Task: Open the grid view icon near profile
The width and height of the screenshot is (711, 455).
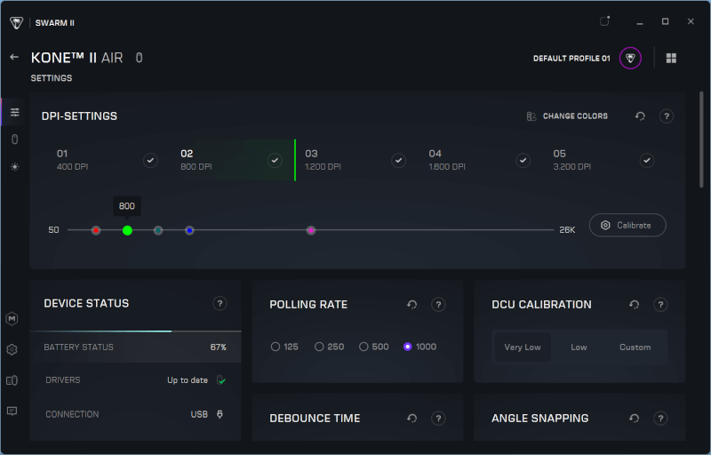Action: [x=671, y=58]
